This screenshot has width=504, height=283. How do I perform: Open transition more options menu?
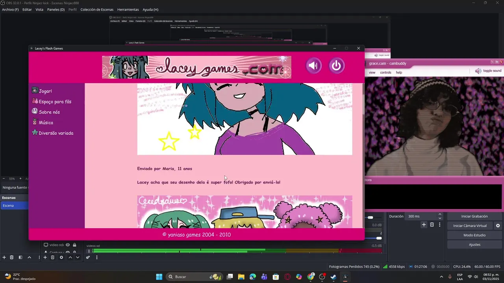440,225
